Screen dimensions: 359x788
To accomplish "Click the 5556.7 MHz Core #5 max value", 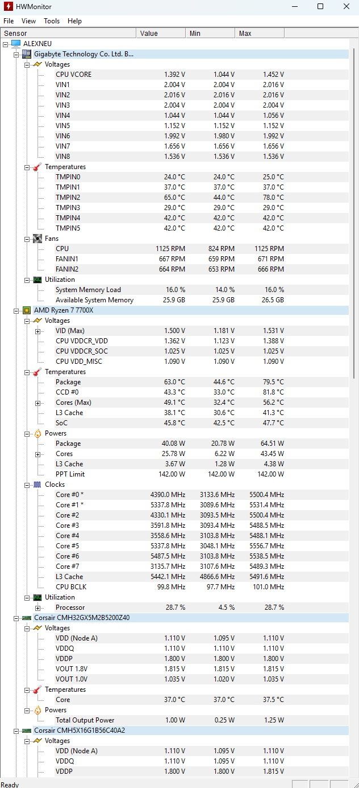I will [267, 546].
